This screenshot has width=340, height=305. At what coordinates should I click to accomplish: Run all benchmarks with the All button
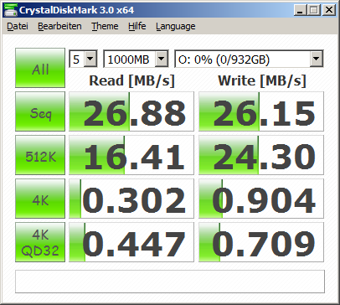click(x=40, y=68)
